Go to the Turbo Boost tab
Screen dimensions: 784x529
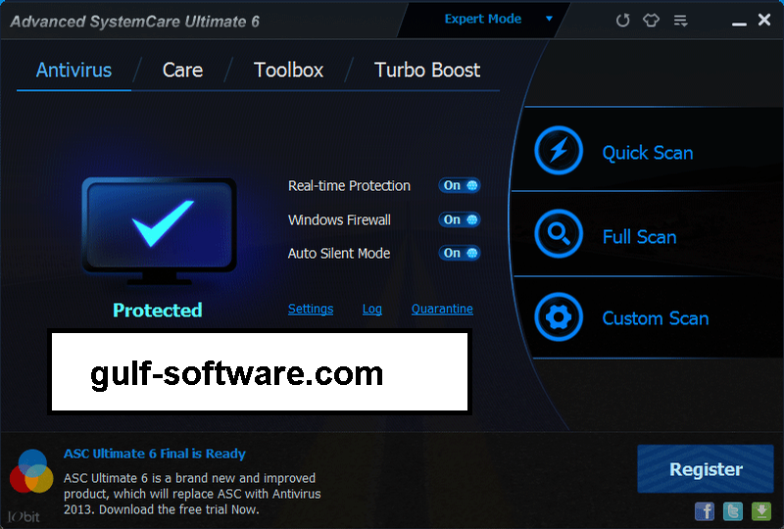pyautogui.click(x=427, y=70)
